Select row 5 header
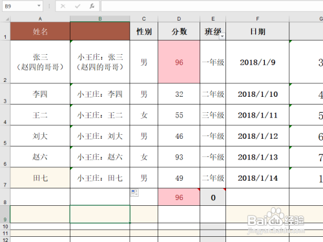This screenshot has height=242, width=323. (5, 136)
